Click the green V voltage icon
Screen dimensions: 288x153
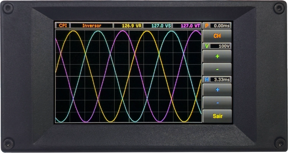(x=206, y=46)
